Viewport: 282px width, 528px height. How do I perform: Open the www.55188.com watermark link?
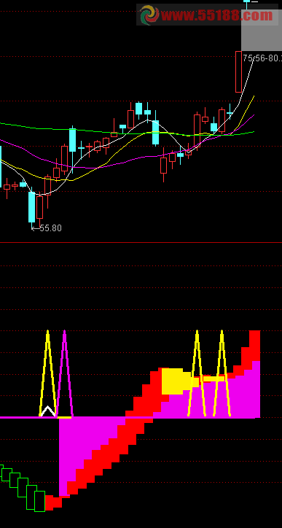pos(216,15)
